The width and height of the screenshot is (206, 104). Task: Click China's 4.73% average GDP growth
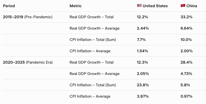click(x=186, y=74)
